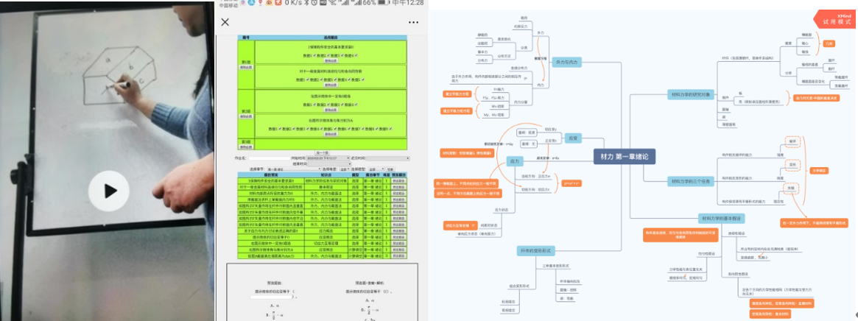858x321 pixels.
Task: Play the whiteboard lecture video
Action: [x=110, y=191]
